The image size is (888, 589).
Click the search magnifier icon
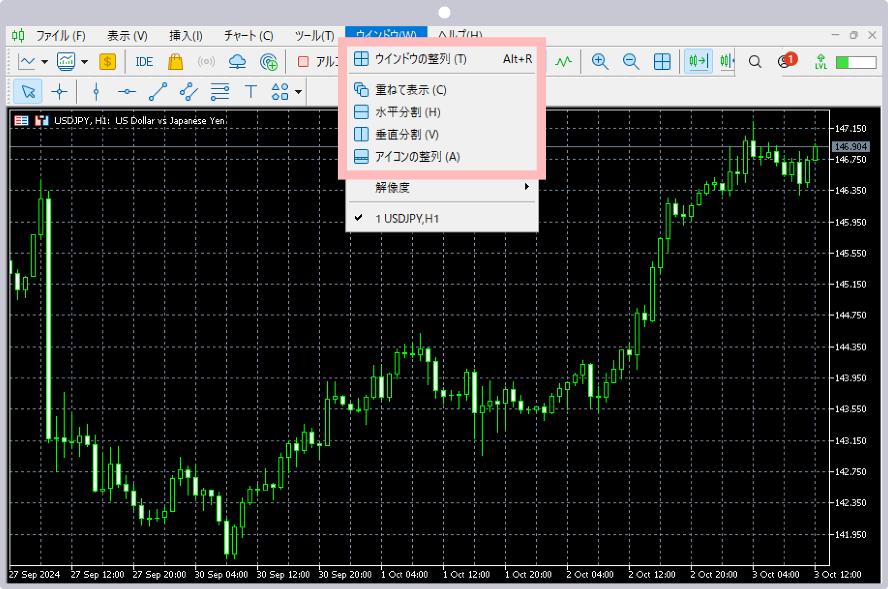pyautogui.click(x=755, y=61)
